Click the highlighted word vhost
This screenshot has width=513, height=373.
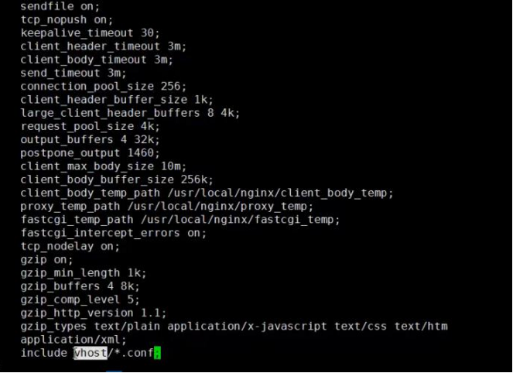[91, 353]
